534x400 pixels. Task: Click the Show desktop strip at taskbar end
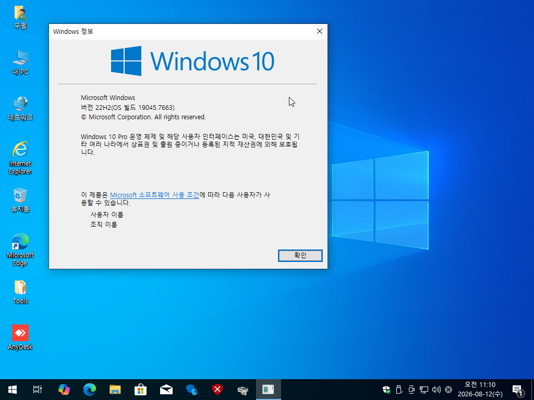[x=532, y=390]
